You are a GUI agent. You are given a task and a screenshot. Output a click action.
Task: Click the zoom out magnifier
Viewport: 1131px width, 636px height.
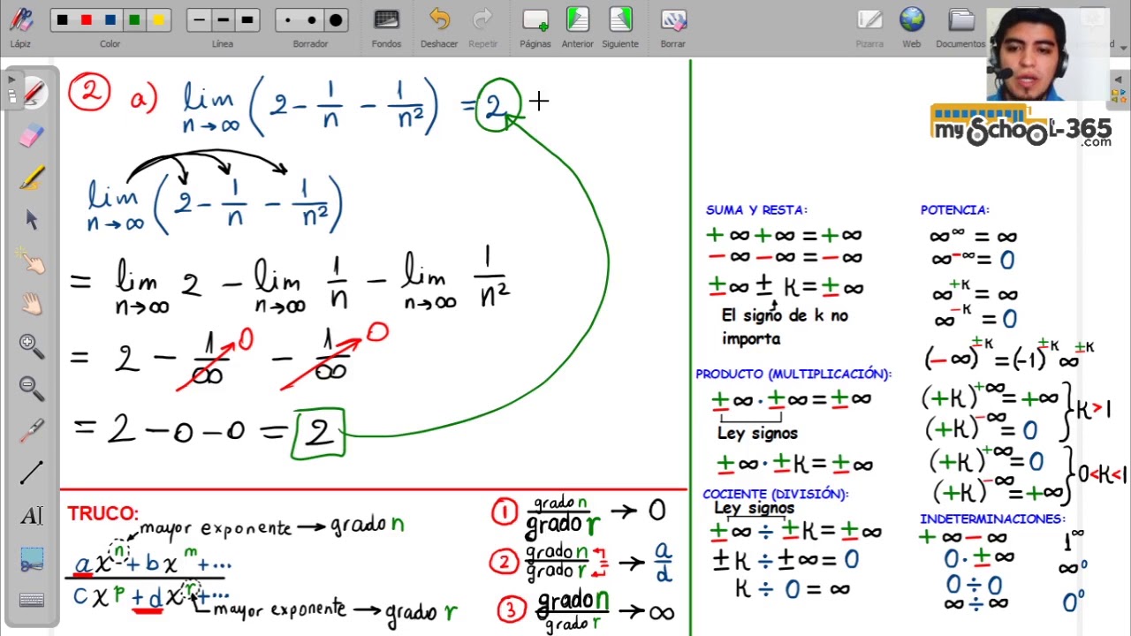31,388
